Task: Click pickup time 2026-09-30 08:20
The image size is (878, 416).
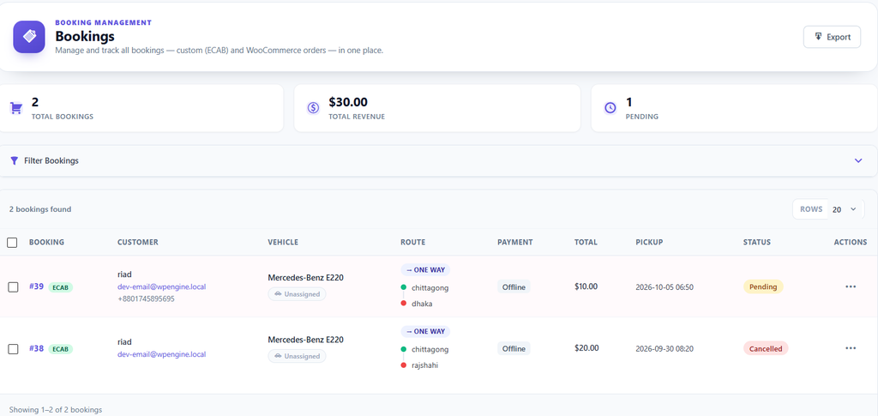Action: click(665, 348)
